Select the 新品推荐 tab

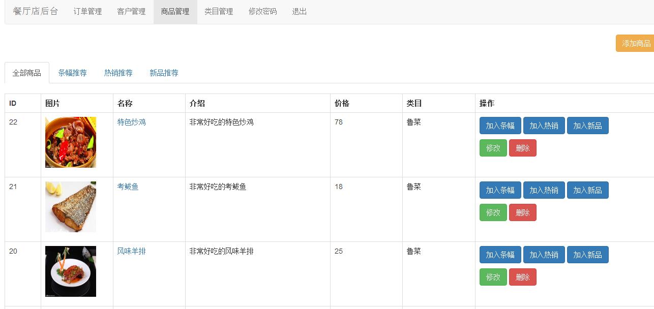164,73
